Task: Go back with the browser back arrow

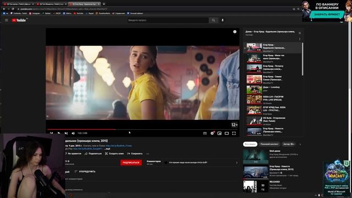Action: [x=4, y=9]
